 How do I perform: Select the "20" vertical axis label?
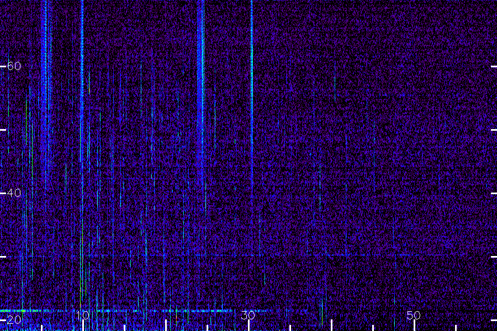tap(14, 319)
